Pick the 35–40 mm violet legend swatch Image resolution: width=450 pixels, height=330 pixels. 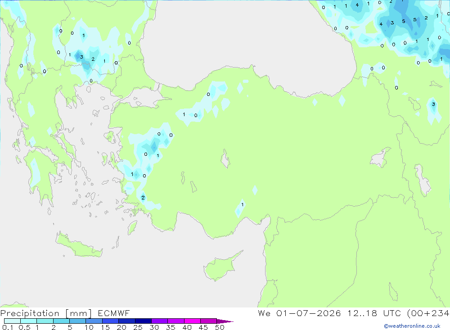(175, 321)
